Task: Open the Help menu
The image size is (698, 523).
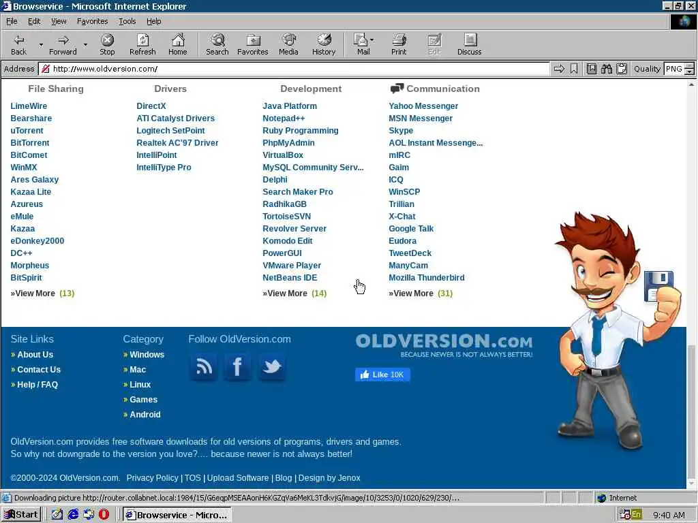Action: (153, 21)
